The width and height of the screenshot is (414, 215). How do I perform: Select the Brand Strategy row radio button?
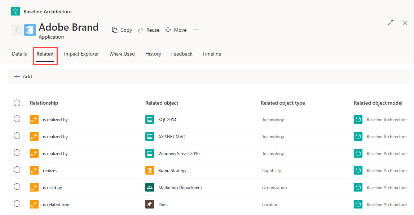(17, 170)
